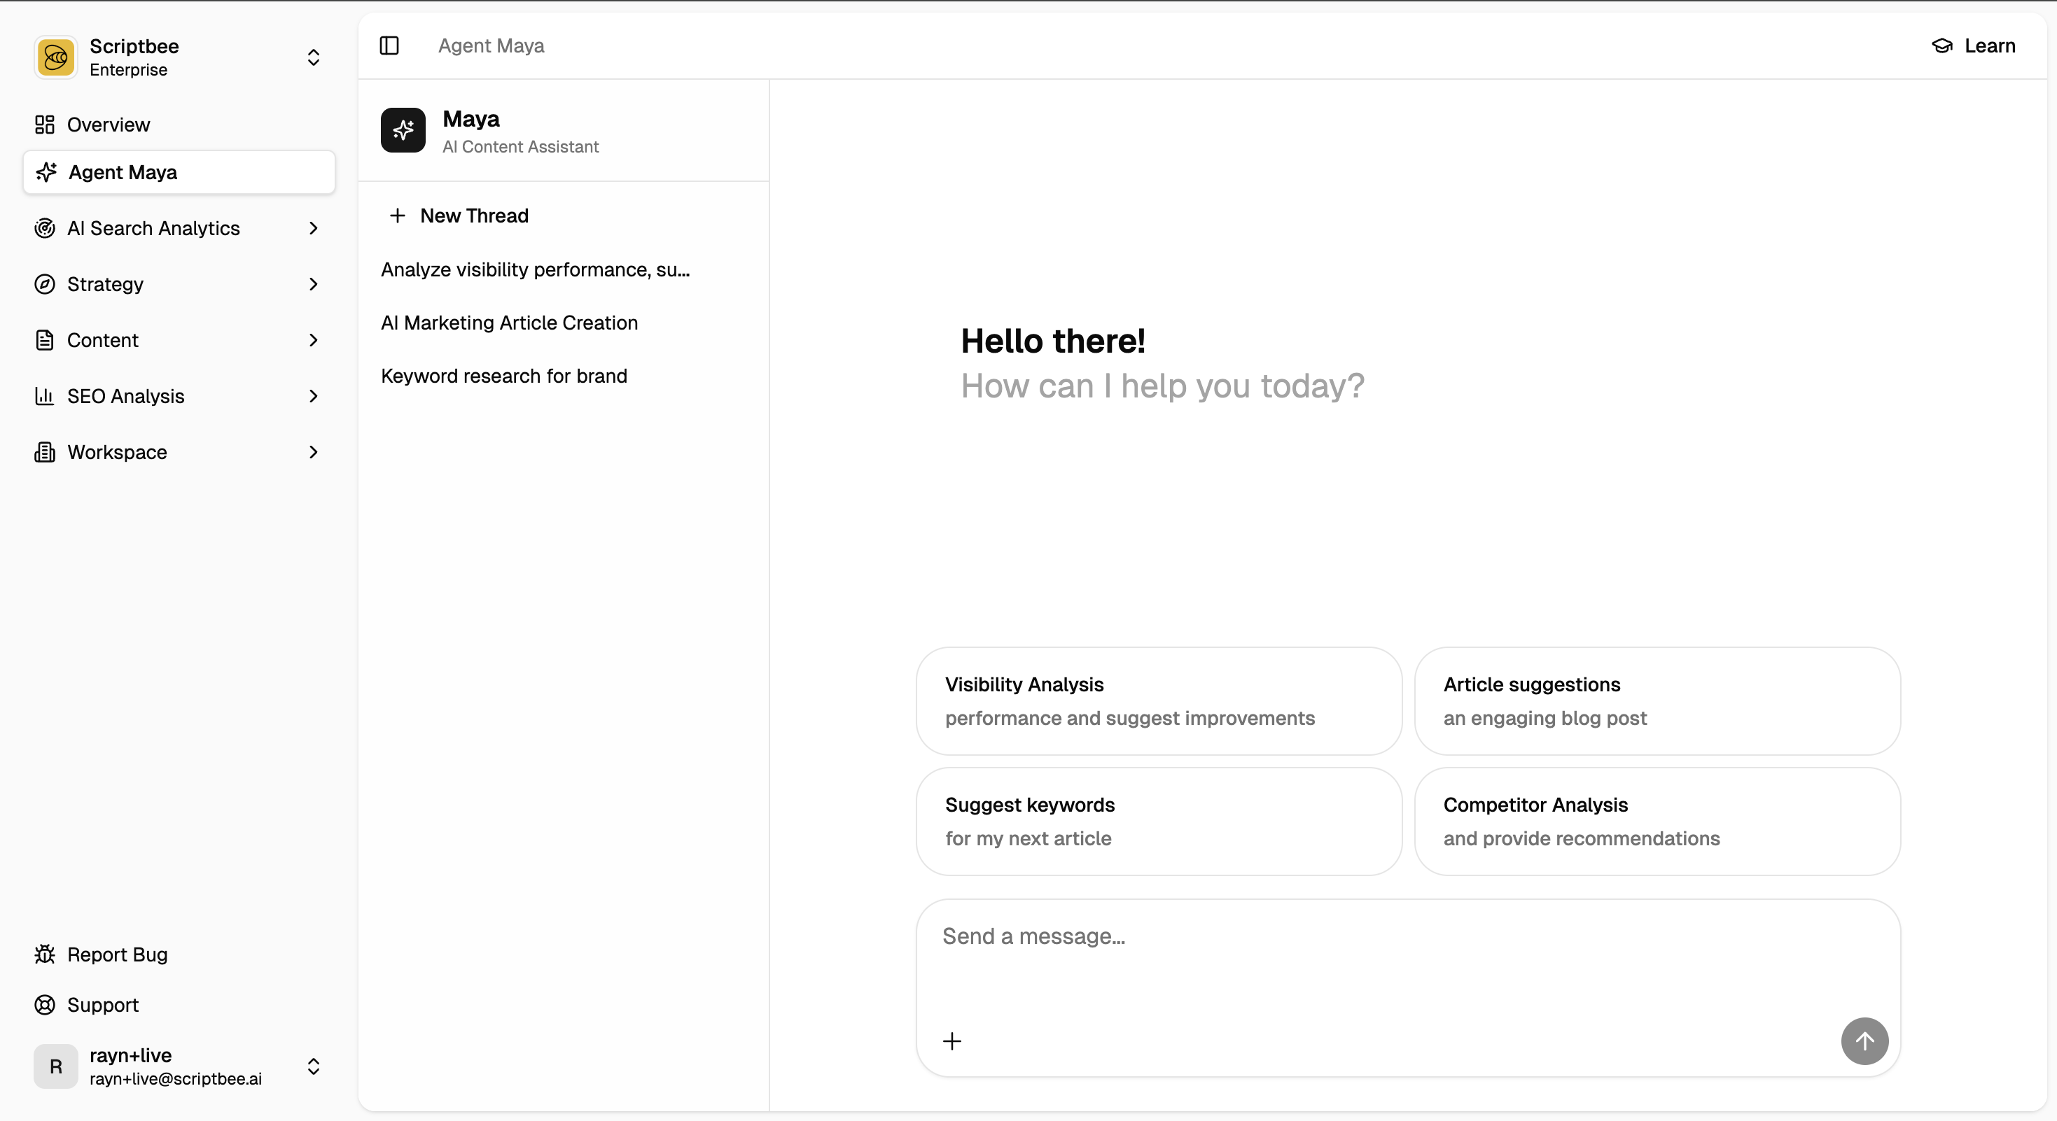2057x1121 pixels.
Task: Open the Scriptbee workspace switcher
Action: (313, 57)
